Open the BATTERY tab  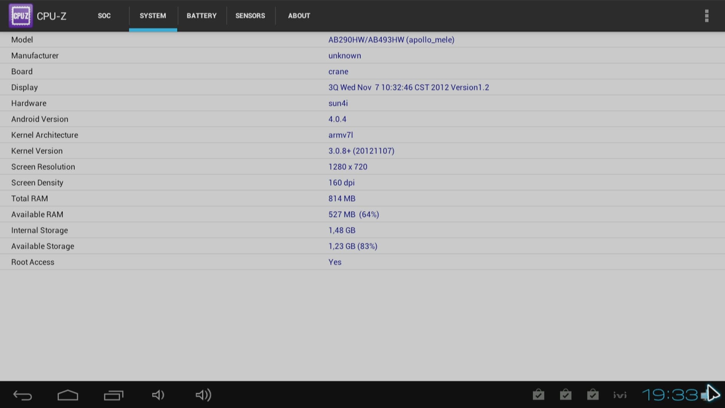202,16
